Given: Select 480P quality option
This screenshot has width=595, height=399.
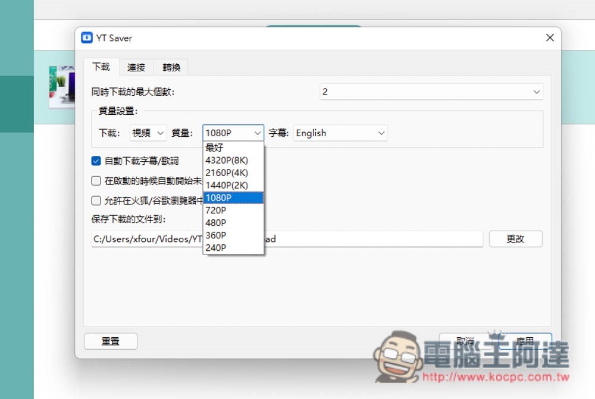Looking at the screenshot, I should [x=233, y=222].
